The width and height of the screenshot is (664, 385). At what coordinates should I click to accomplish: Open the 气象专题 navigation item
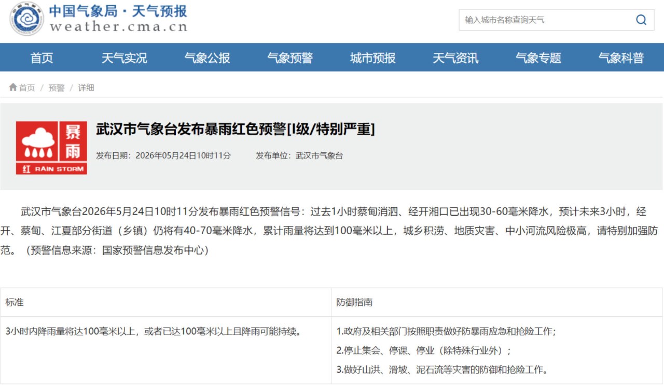pyautogui.click(x=538, y=58)
